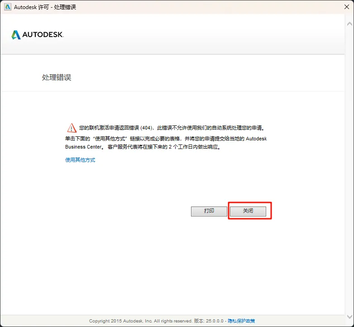This screenshot has width=354, height=327.
Task: Click the scrollbar down arrow
Action: click(x=349, y=317)
